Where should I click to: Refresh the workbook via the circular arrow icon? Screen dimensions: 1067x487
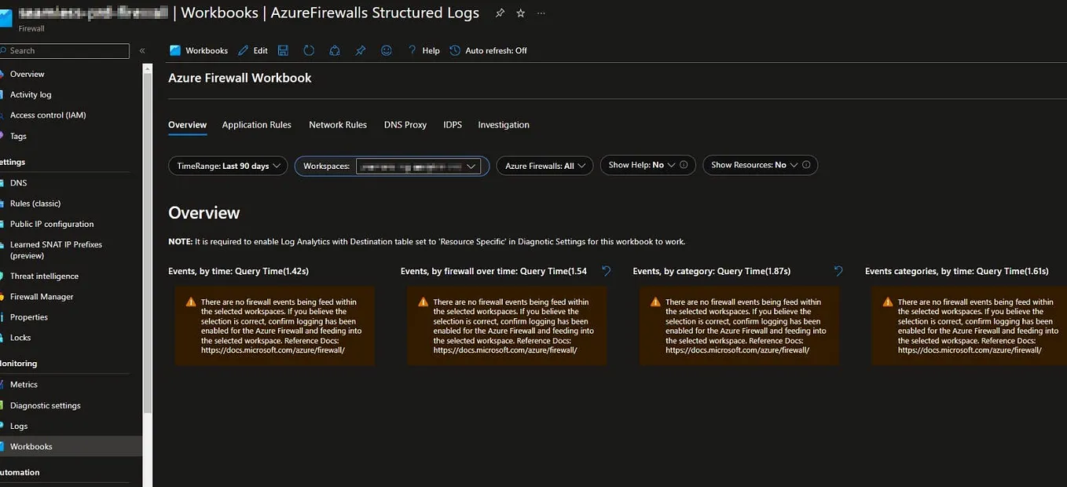click(x=309, y=49)
